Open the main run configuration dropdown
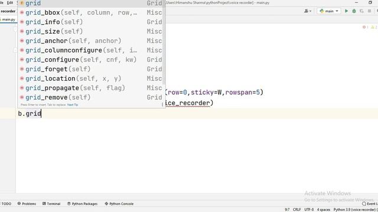This screenshot has width=378, height=212. (329, 11)
